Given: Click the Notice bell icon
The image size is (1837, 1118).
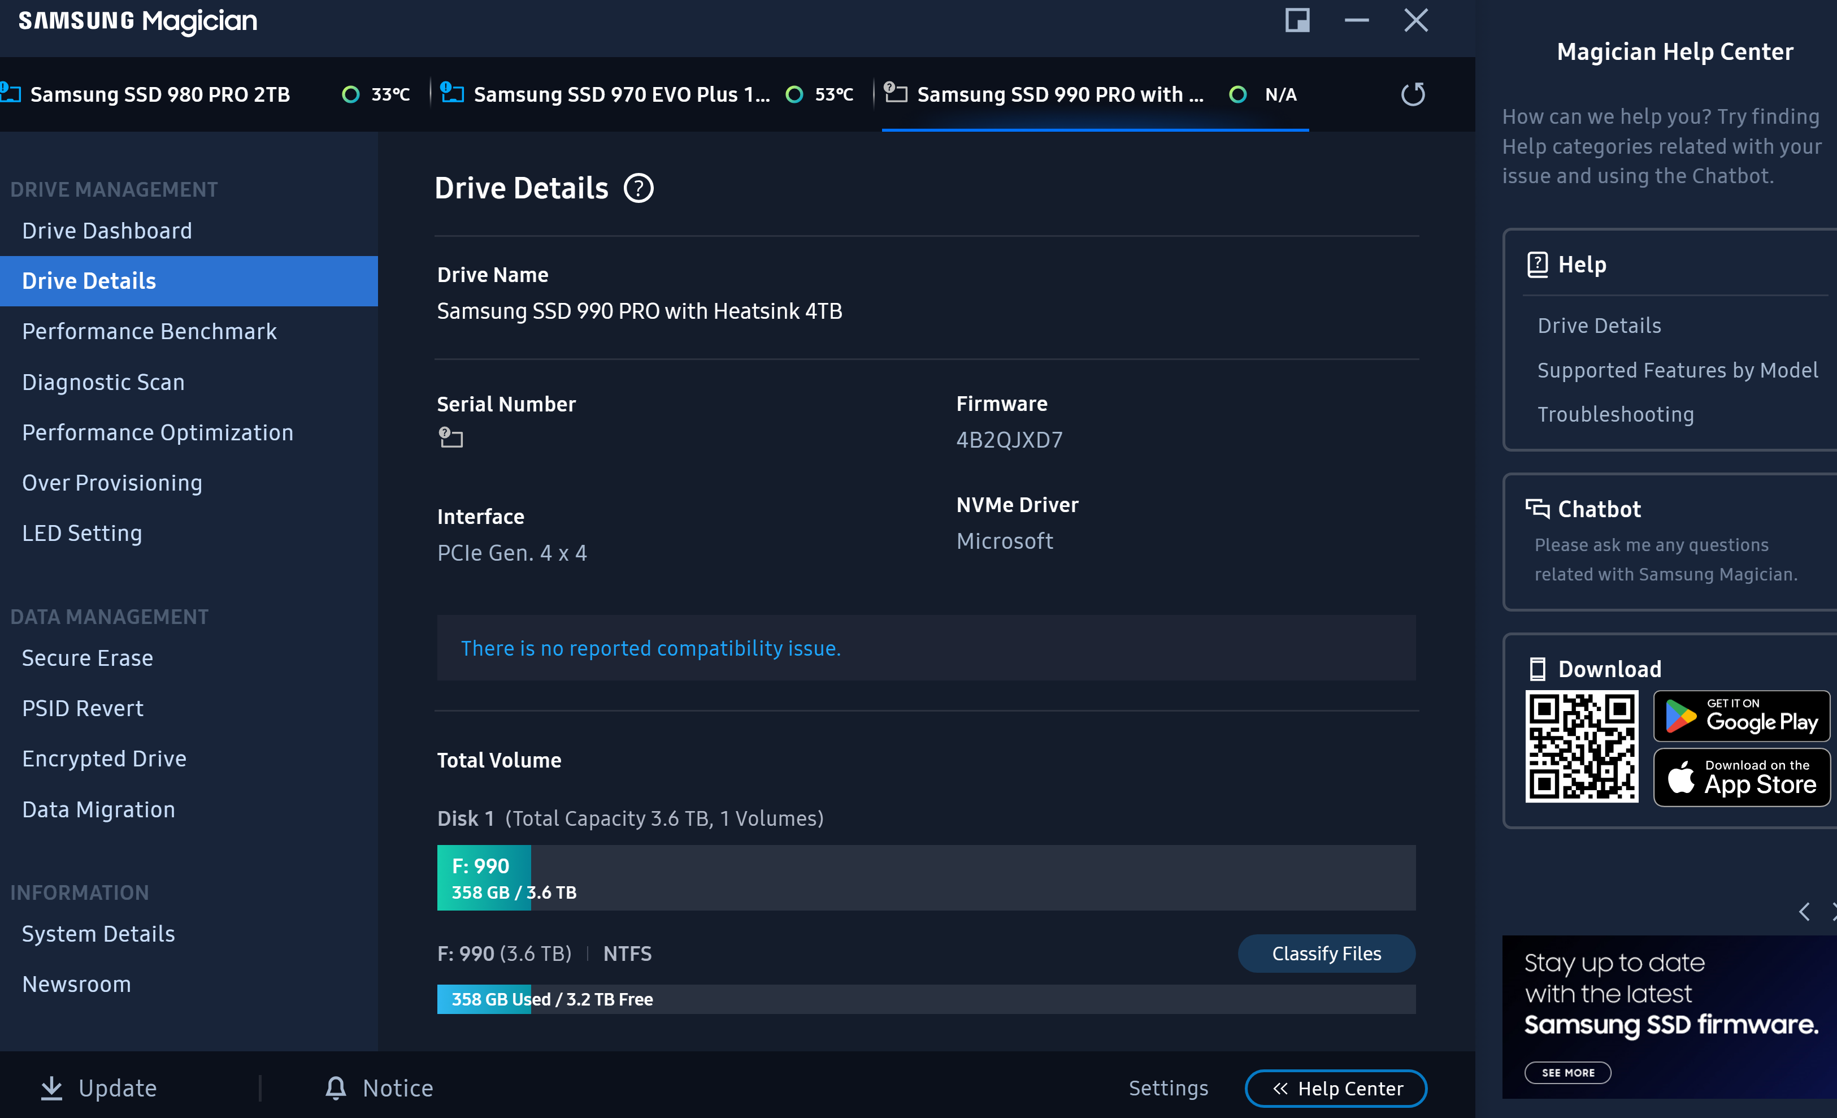Looking at the screenshot, I should click(x=336, y=1088).
